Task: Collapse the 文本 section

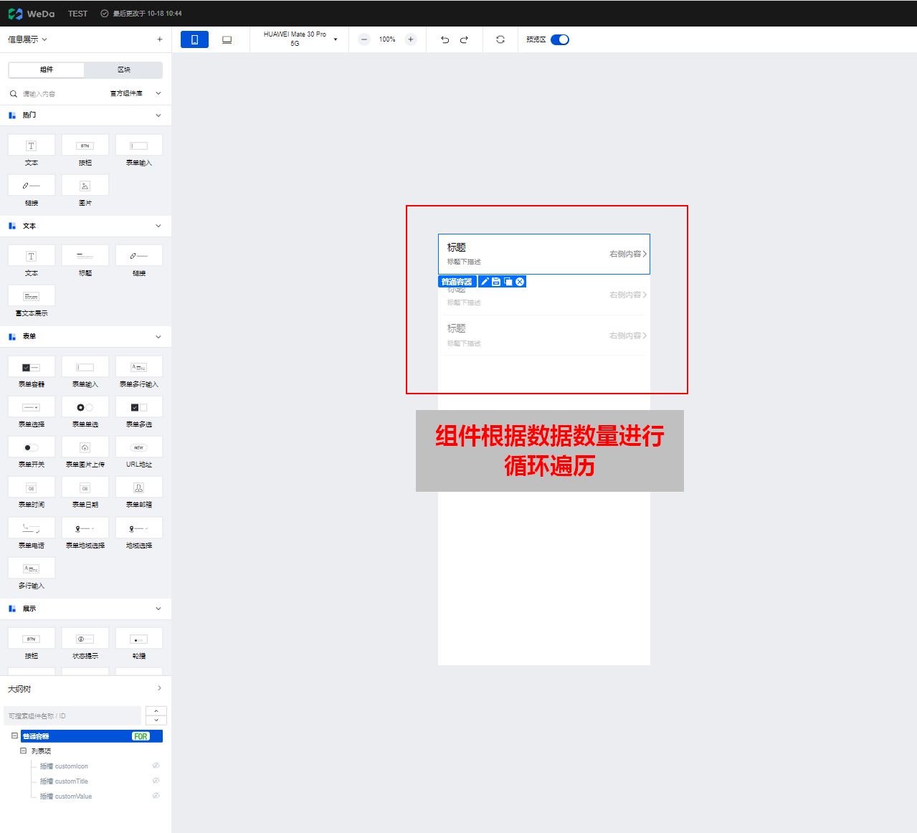Action: 158,226
